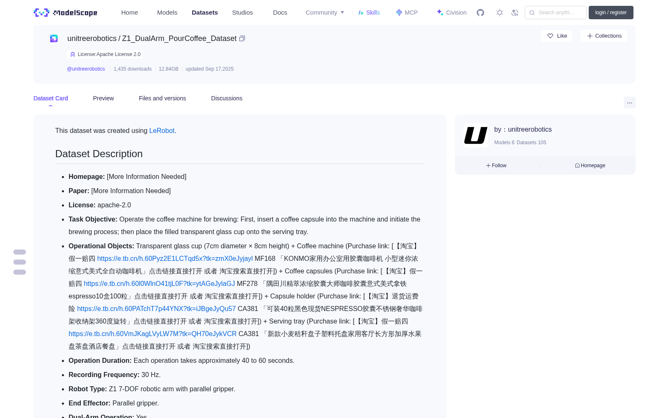Add dataset to Collections
This screenshot has width=669, height=418.
click(x=604, y=36)
